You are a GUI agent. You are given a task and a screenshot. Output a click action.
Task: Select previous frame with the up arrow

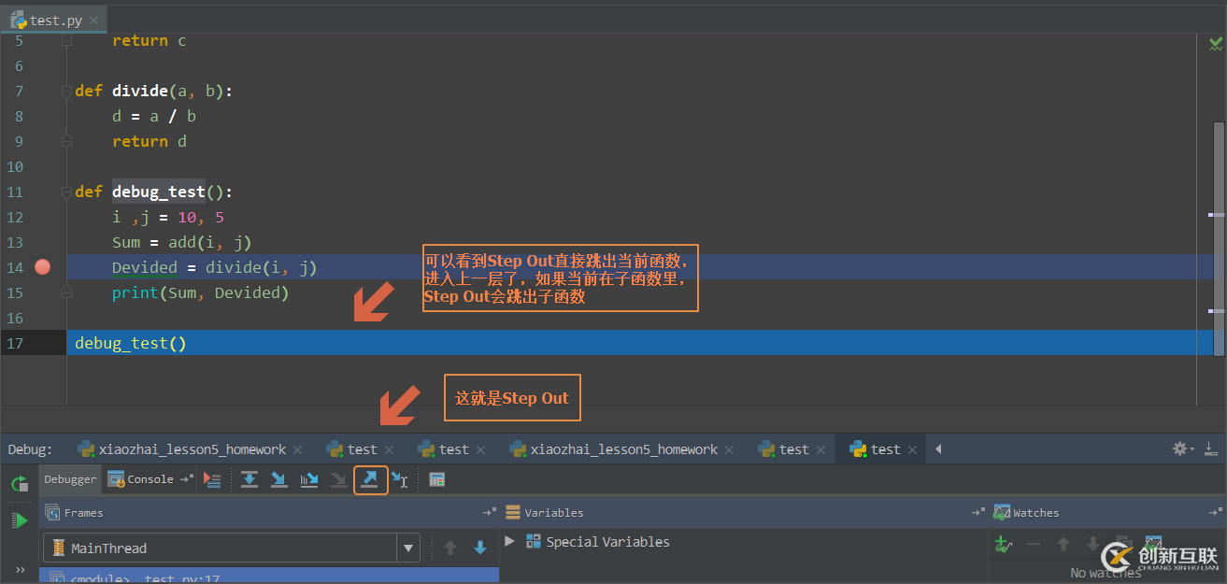(x=450, y=548)
